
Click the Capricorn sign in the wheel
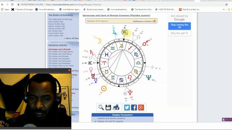(121, 46)
